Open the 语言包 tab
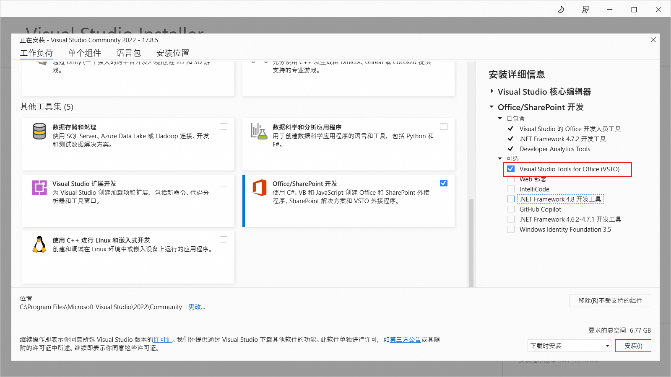Image resolution: width=671 pixels, height=377 pixels. tap(129, 53)
